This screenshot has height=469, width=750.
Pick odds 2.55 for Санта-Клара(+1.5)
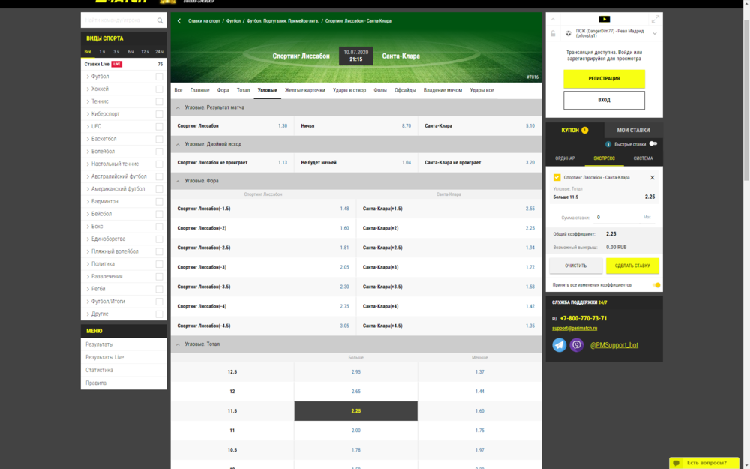click(530, 209)
